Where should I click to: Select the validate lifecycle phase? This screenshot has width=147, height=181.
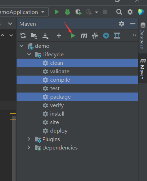tap(77, 72)
